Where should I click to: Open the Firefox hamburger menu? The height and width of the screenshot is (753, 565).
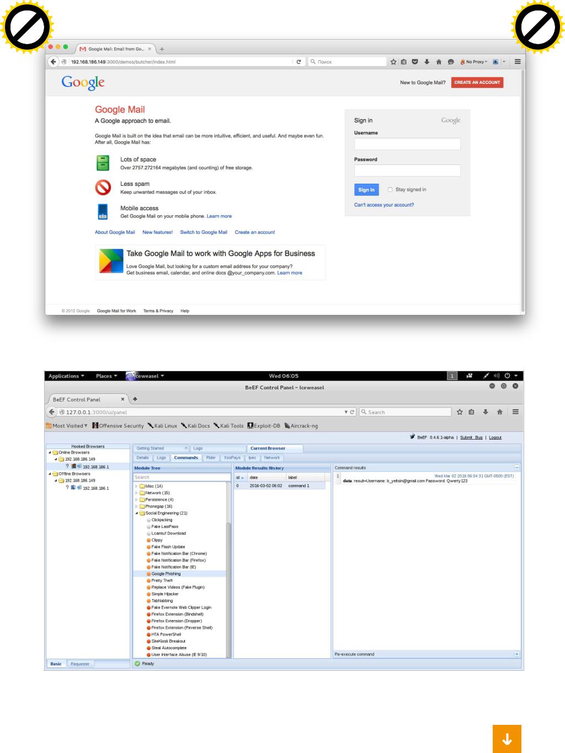pyautogui.click(x=518, y=62)
